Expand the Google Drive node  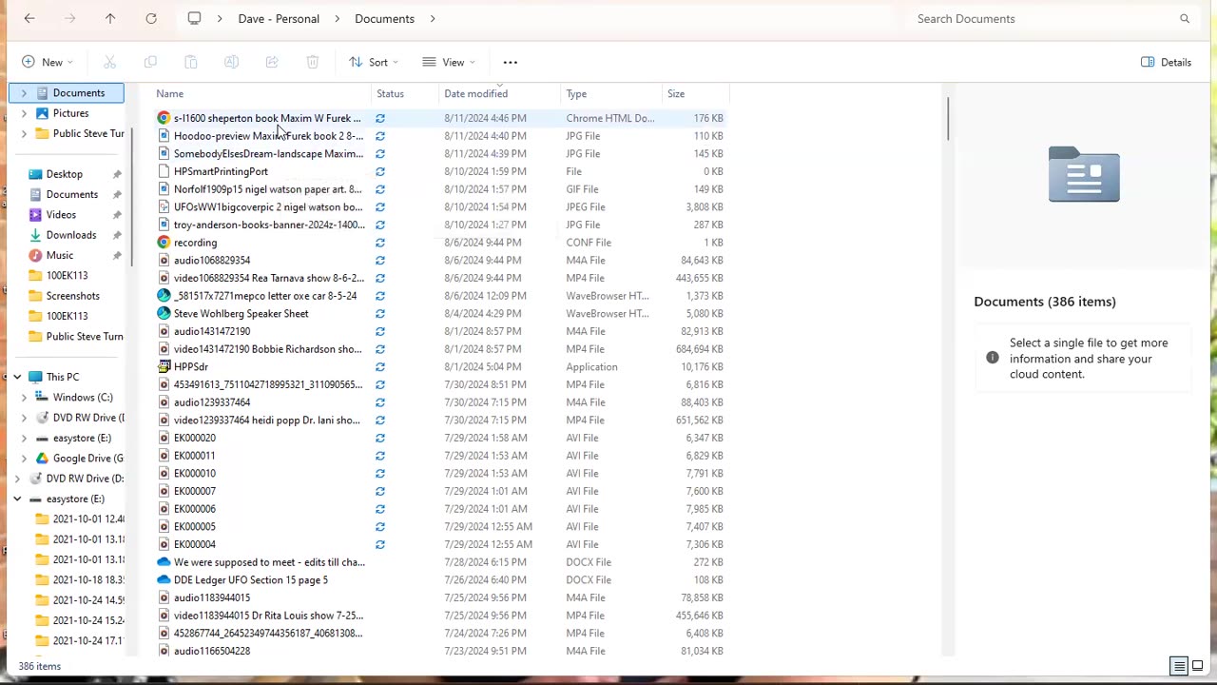[x=24, y=459]
